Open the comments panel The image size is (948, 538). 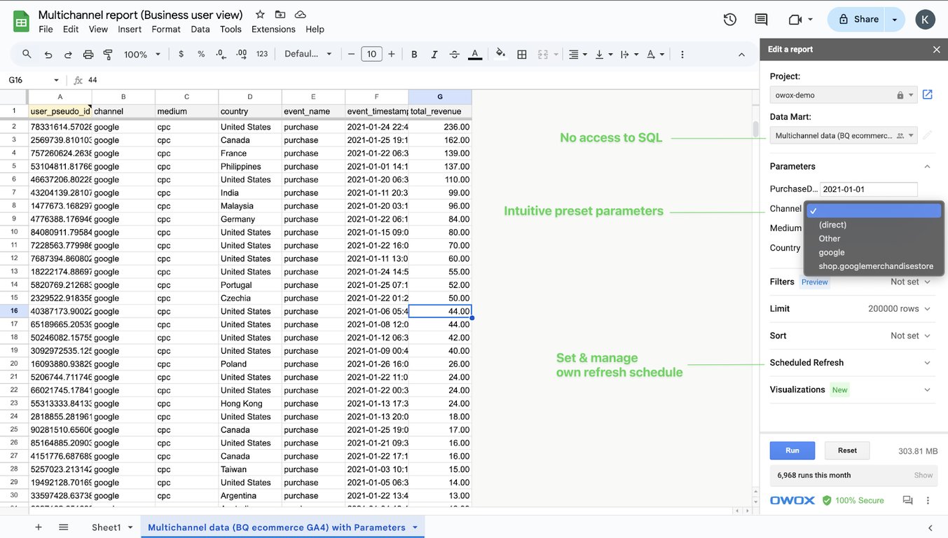pos(761,20)
